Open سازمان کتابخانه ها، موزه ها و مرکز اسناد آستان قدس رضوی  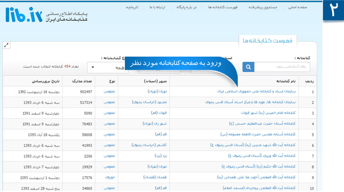point(250,102)
